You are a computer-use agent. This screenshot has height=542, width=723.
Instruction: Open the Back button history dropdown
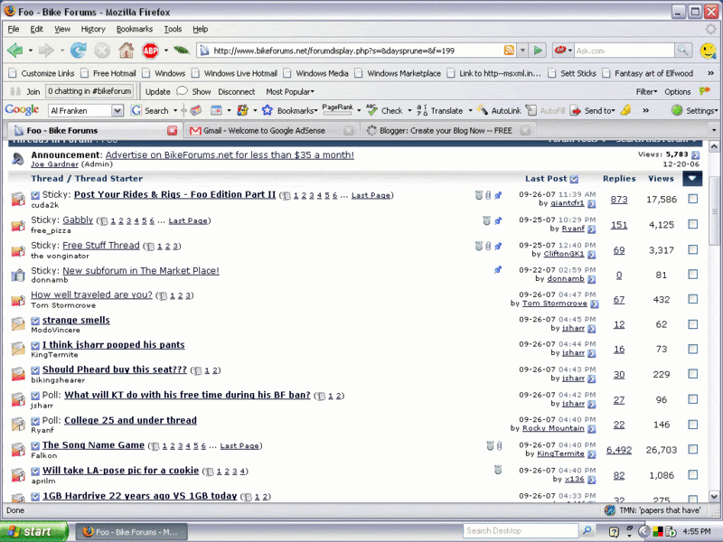tap(31, 51)
